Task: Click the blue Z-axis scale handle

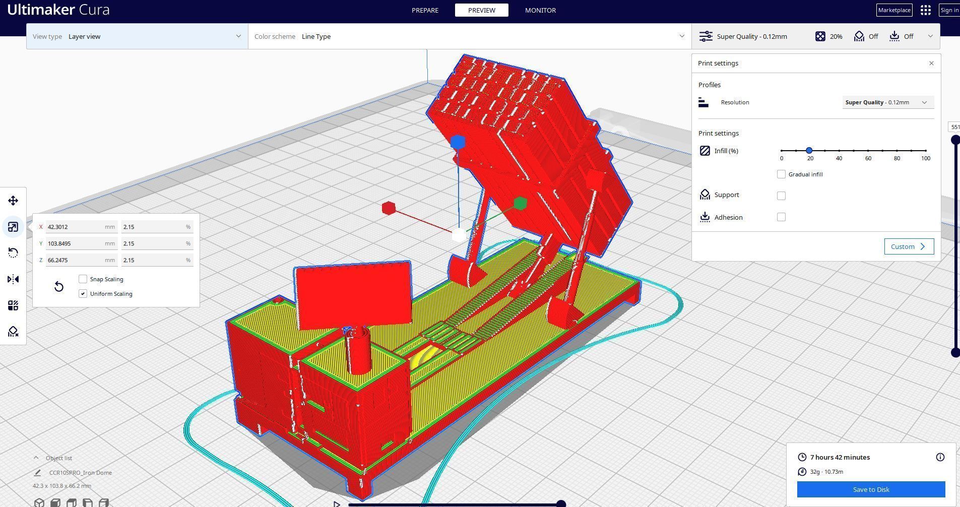Action: tap(458, 142)
